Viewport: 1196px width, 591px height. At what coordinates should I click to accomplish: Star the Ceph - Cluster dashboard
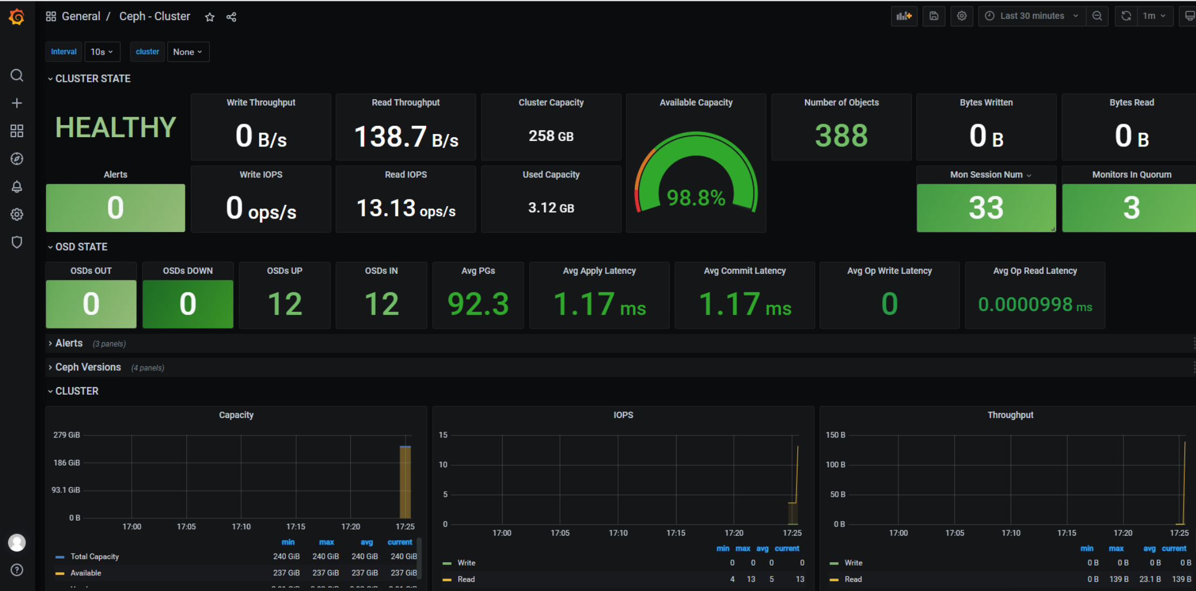tap(210, 17)
